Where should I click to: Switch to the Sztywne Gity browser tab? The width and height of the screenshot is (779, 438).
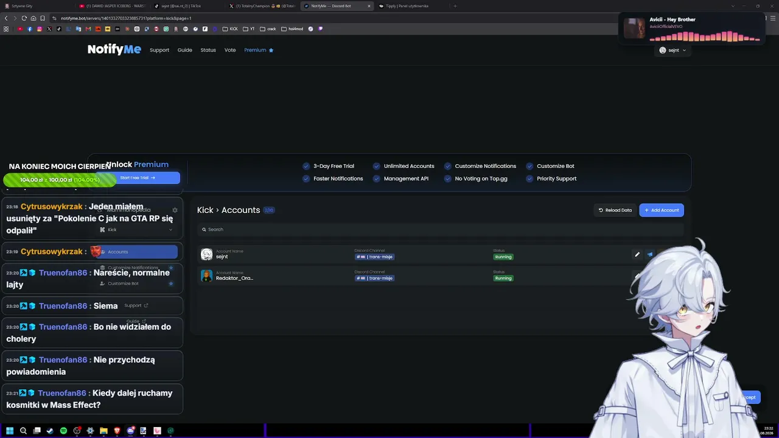pos(37,6)
